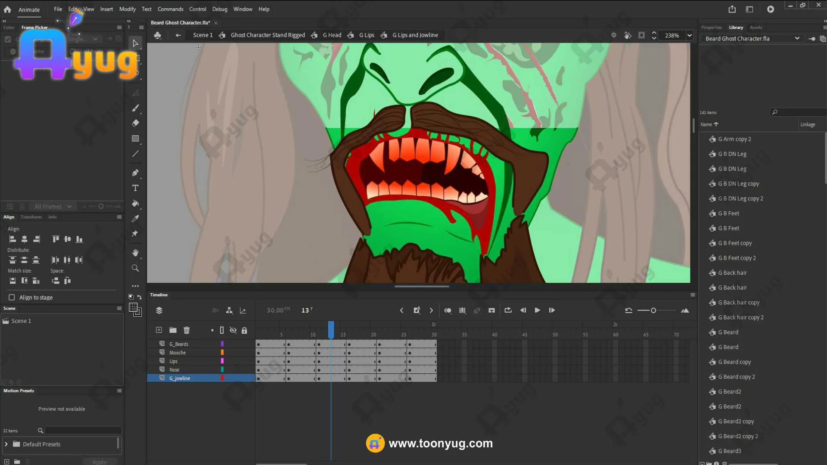Enable Align to stage checkbox

coord(12,298)
